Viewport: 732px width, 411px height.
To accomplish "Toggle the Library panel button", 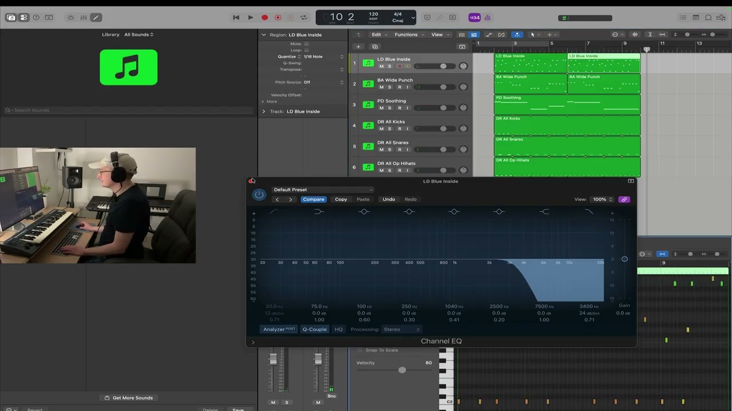I will 11,18.
